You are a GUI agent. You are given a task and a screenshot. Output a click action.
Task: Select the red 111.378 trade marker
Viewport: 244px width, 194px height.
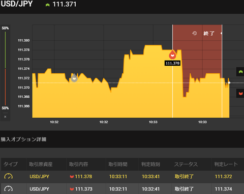coord(172,55)
